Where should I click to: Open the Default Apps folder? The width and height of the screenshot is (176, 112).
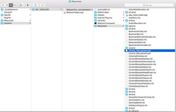coord(109,12)
